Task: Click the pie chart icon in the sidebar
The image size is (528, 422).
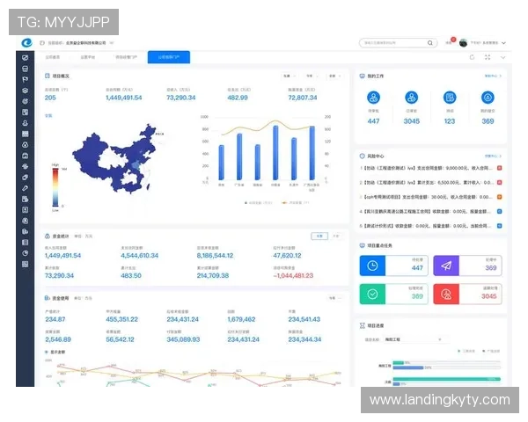Action: 25,253
